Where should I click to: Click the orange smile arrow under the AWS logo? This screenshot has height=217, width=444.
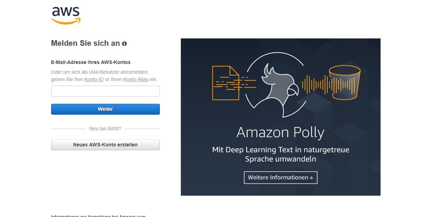[66, 21]
